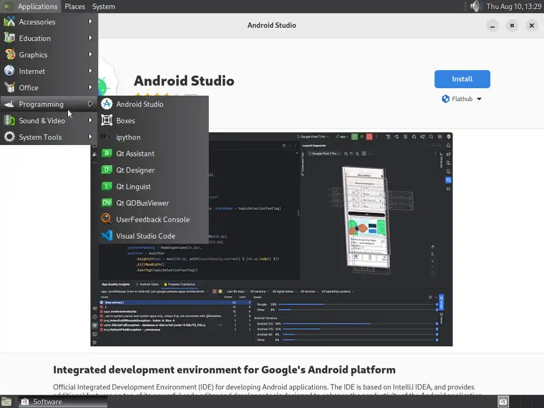
Task: Open Visual Studio Code from menu
Action: [153, 236]
